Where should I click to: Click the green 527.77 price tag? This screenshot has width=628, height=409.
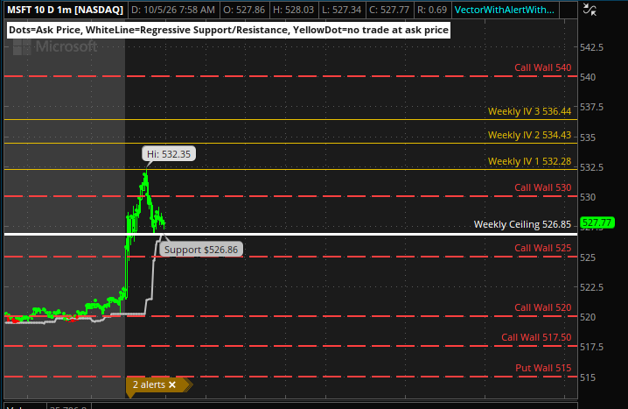click(x=597, y=222)
